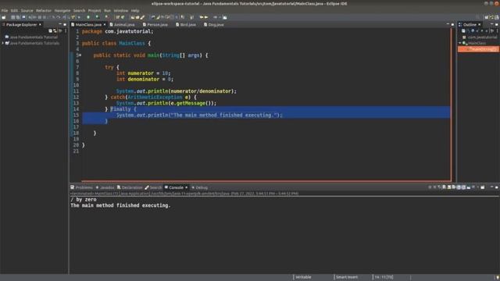Open the File menu
The image size is (500, 281).
pyautogui.click(x=5, y=10)
